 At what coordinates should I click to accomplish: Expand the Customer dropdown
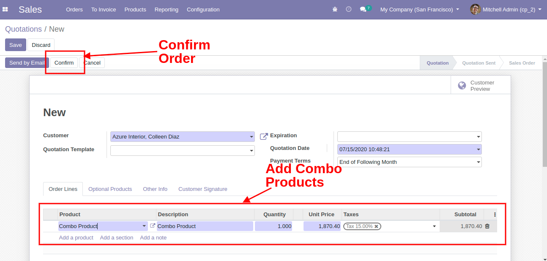pos(252,137)
